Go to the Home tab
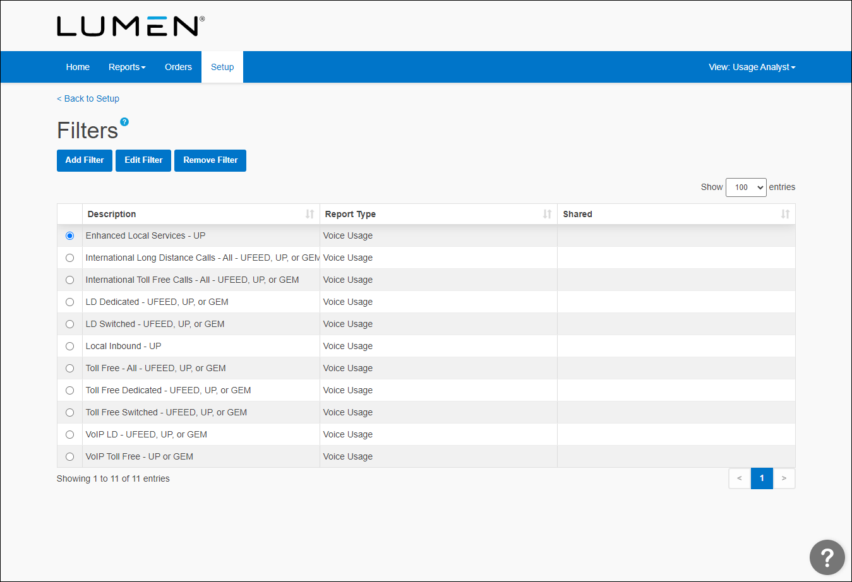 [78, 67]
